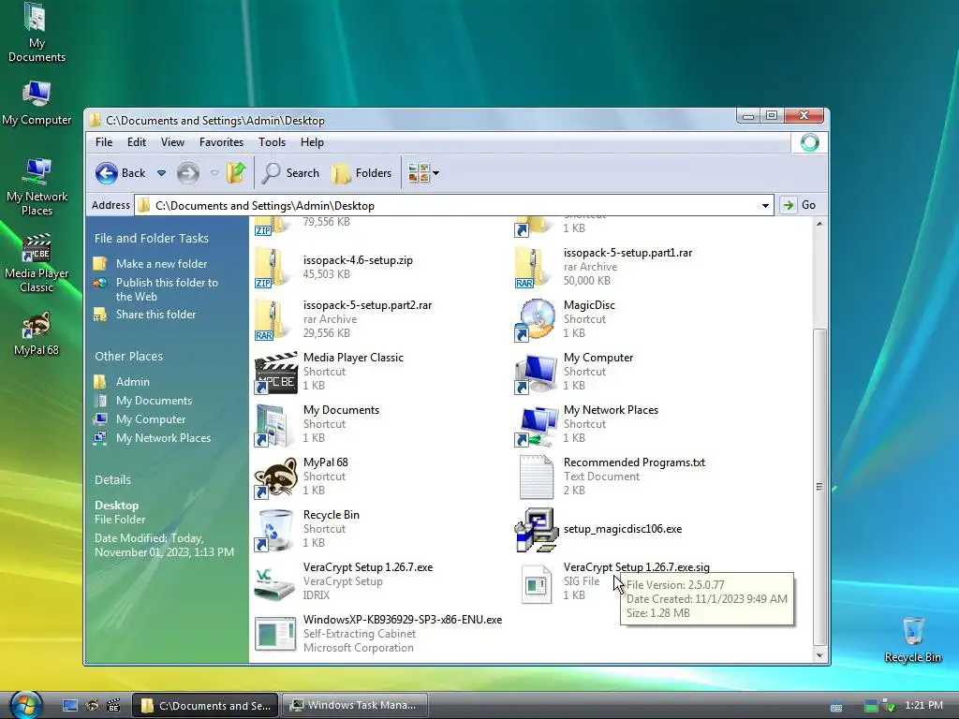Screen dimensions: 959x719
Task: Open the Views dropdown button
Action: [x=423, y=173]
